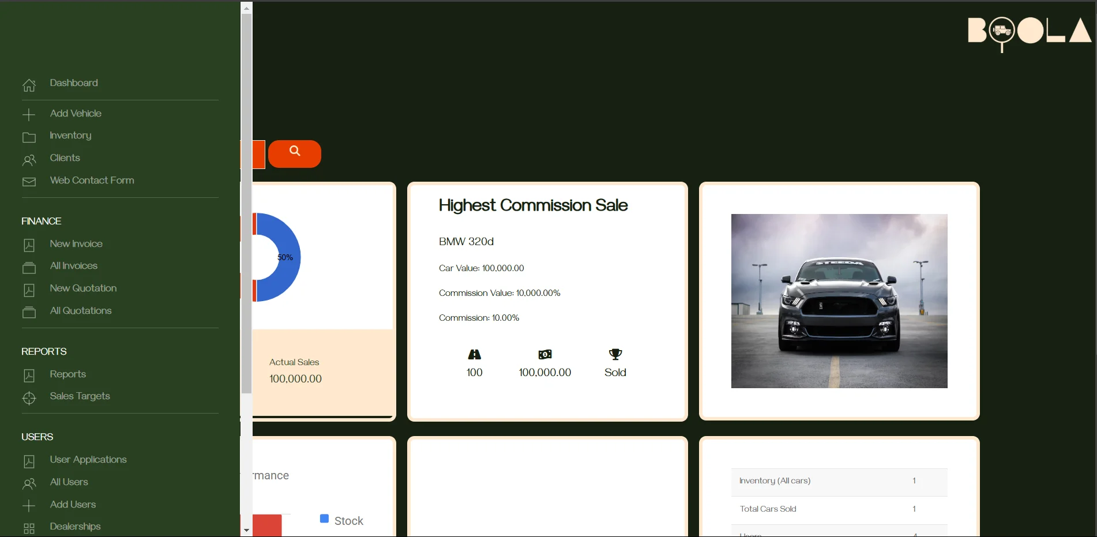1097x537 pixels.
Task: Open the Reports link
Action: (67, 374)
